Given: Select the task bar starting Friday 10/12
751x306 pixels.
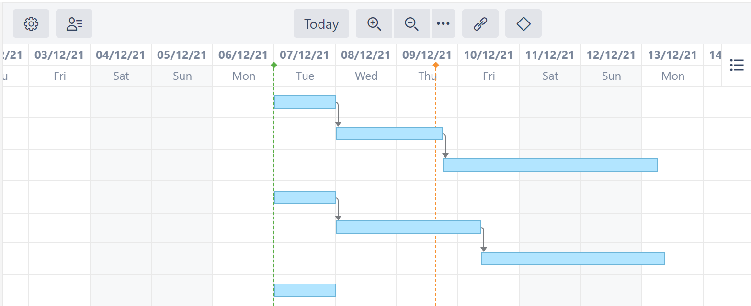Looking at the screenshot, I should 573,258.
